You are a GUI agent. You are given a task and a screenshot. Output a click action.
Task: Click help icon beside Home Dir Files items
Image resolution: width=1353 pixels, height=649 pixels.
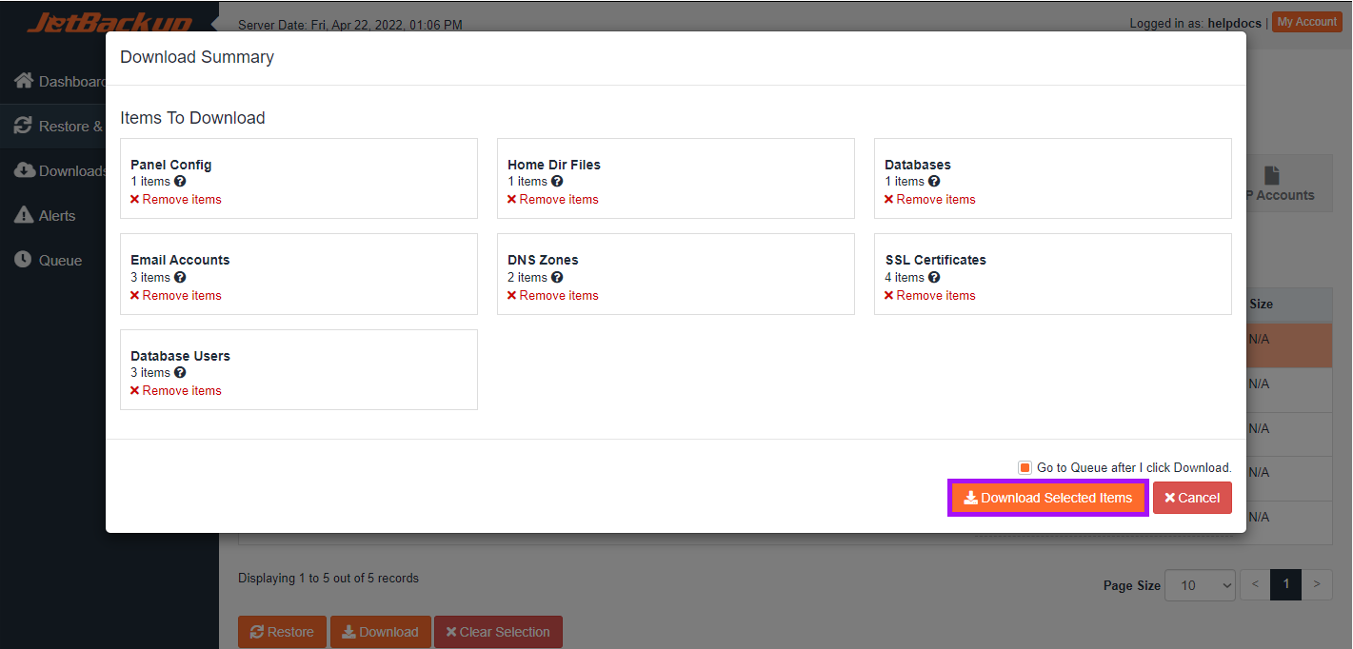point(557,181)
